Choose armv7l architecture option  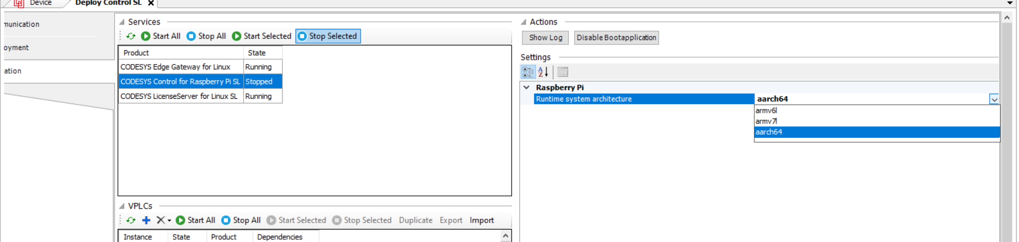coord(877,121)
